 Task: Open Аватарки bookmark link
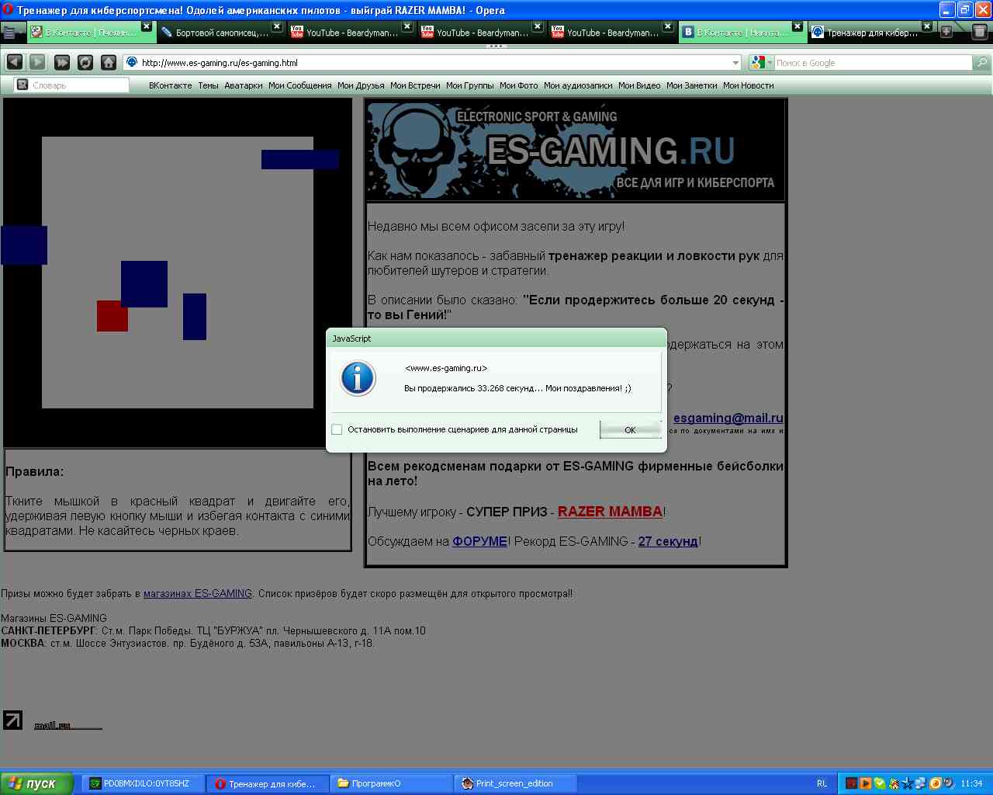244,85
